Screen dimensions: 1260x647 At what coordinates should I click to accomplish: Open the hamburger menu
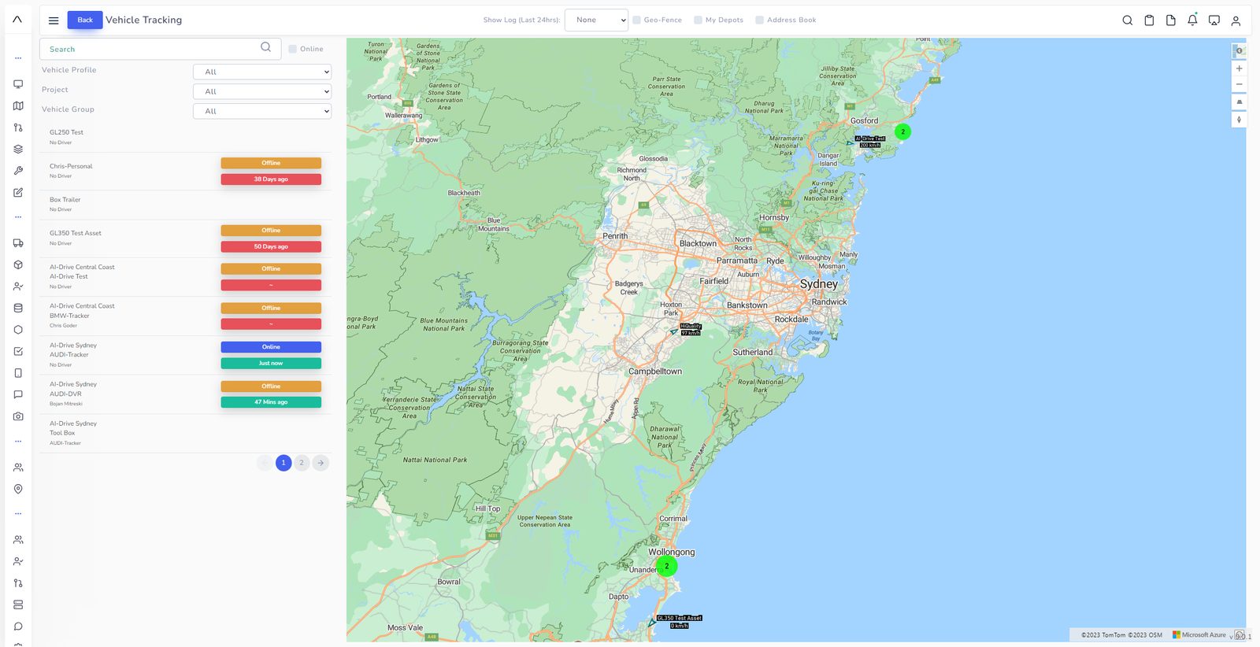point(54,20)
